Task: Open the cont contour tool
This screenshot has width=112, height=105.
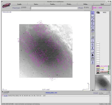Action: (x=92, y=45)
